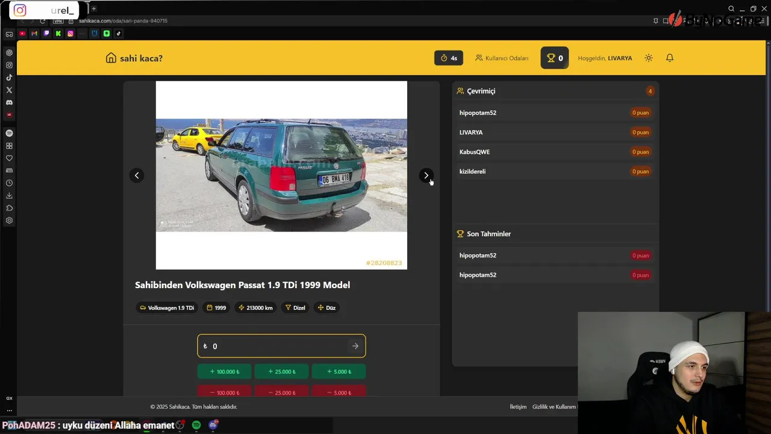Open Spotify from the taskbar
This screenshot has width=771, height=434.
(x=196, y=425)
